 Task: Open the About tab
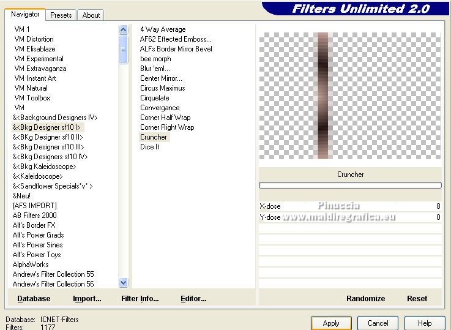click(x=91, y=15)
